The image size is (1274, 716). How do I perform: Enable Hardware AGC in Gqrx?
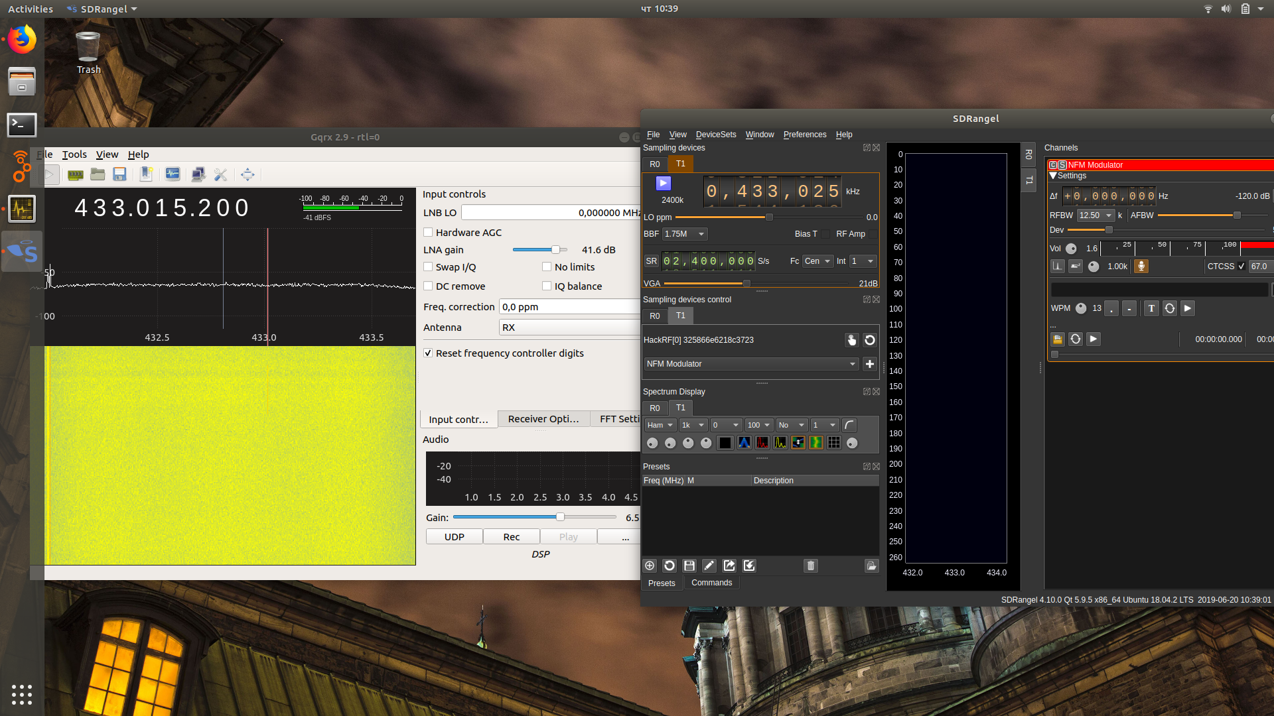(429, 233)
